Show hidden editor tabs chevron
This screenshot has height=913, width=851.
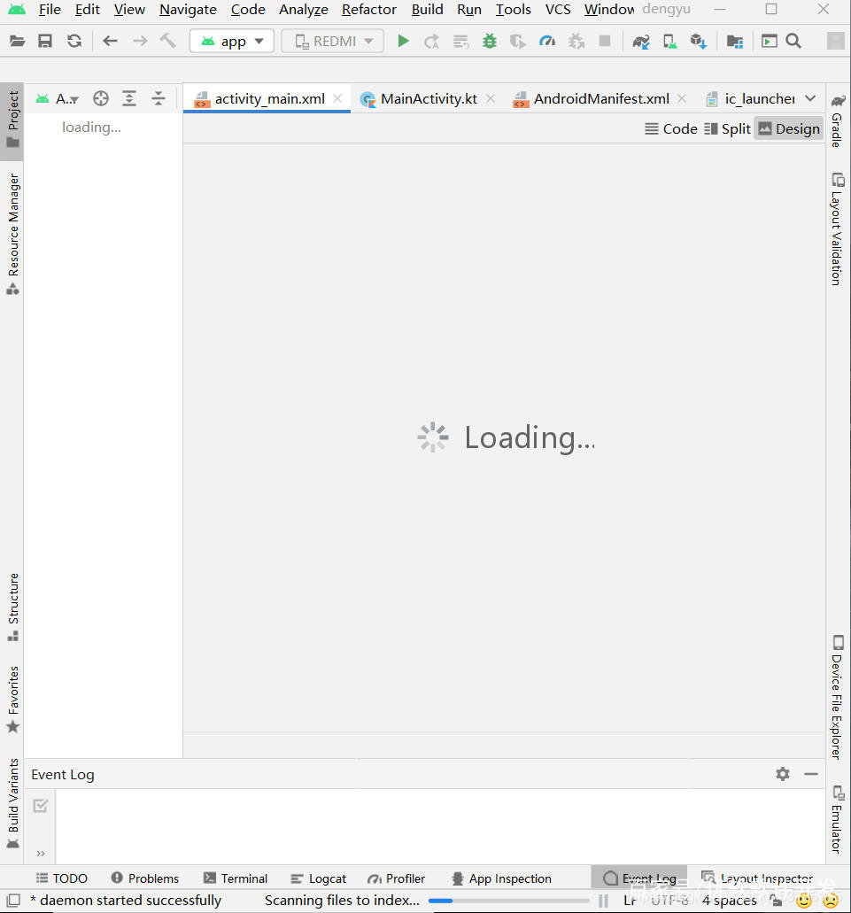click(x=810, y=97)
